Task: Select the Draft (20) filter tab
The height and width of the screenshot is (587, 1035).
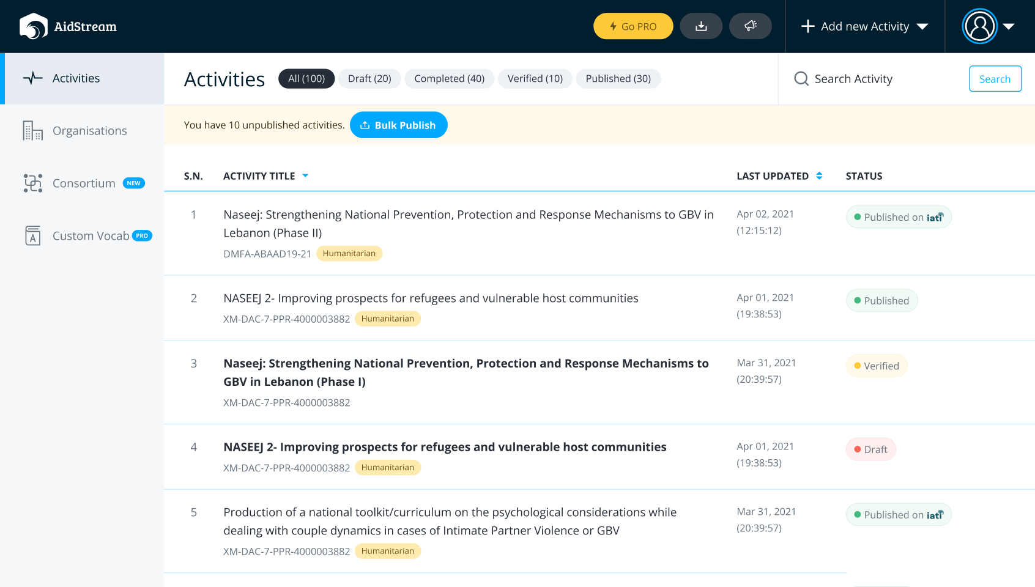Action: point(369,78)
